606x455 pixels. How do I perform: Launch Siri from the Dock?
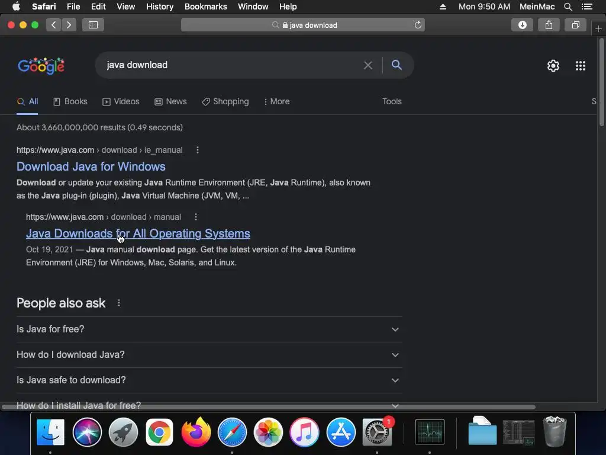[87, 432]
